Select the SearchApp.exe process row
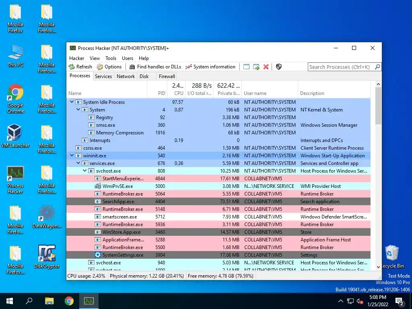412x309 pixels. pyautogui.click(x=218, y=202)
